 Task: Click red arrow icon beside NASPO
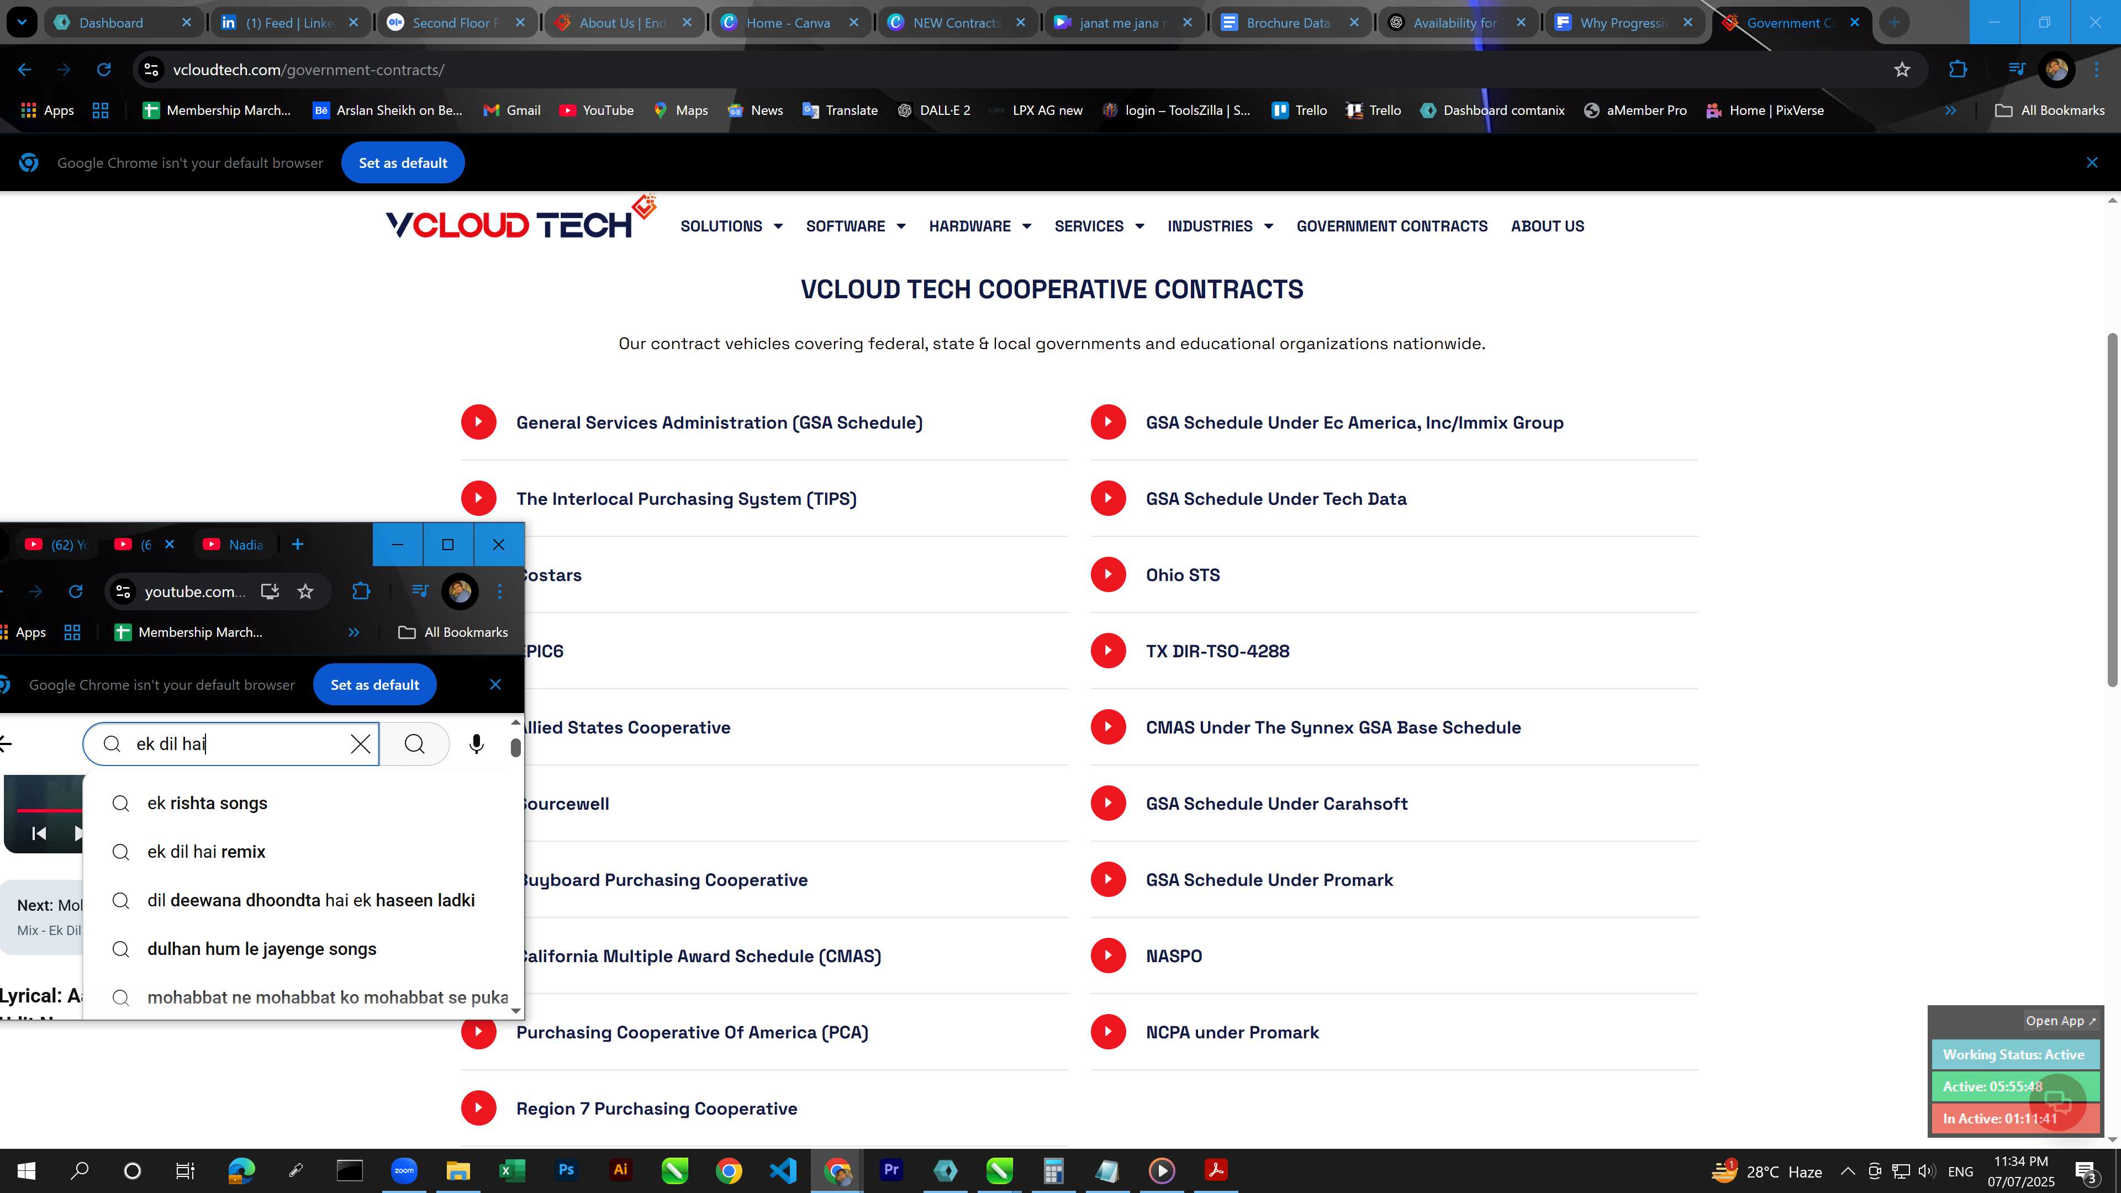1108,956
